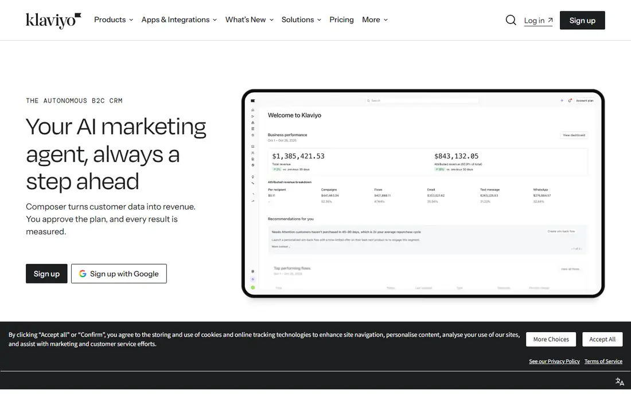Expand the Solutions menu
This screenshot has height=394, width=631.
(301, 19)
